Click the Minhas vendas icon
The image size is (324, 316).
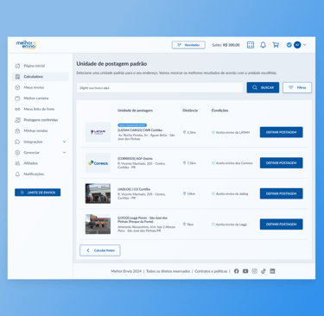point(17,130)
